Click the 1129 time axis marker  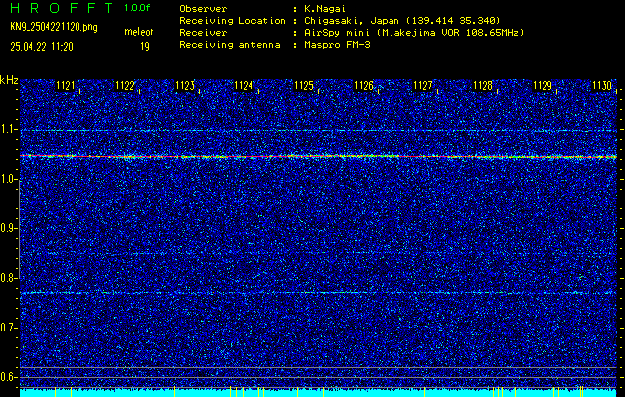pyautogui.click(x=543, y=85)
